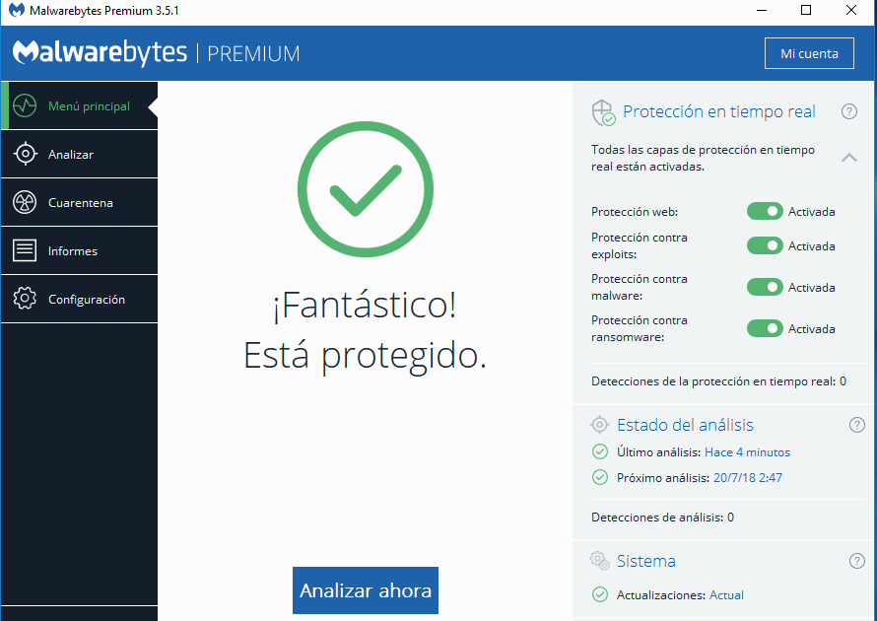Close the Malwarebytes window
Viewport: 877px width, 621px height.
851,10
